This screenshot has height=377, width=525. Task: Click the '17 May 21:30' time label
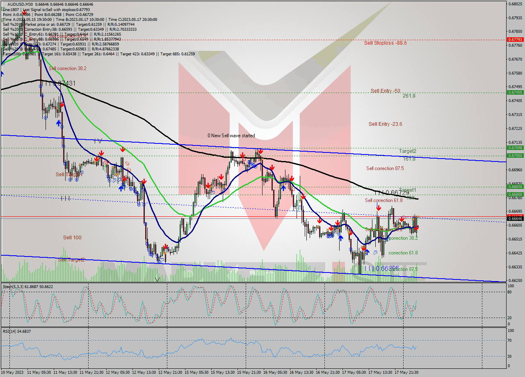point(407,372)
